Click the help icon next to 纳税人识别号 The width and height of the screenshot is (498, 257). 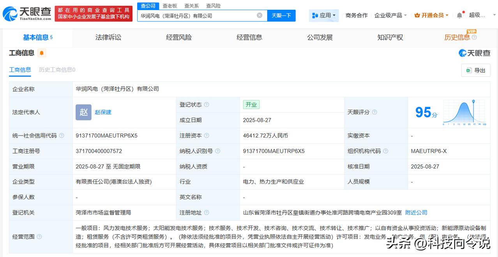(217, 151)
